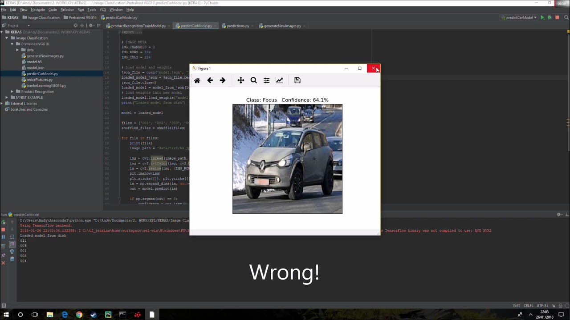Go forward to next view in Figure 1

click(x=223, y=80)
